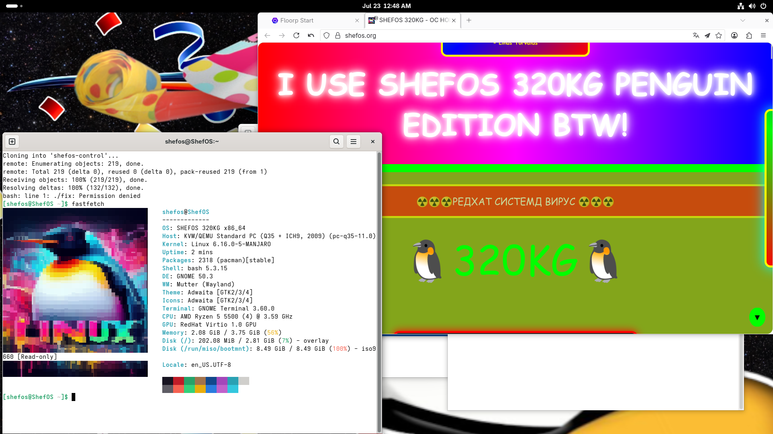The height and width of the screenshot is (434, 773).
Task: Click the send/share paper plane icon
Action: 707,35
